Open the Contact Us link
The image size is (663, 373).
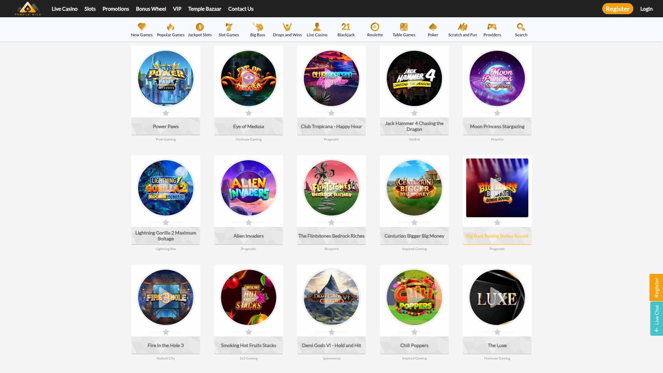(240, 9)
